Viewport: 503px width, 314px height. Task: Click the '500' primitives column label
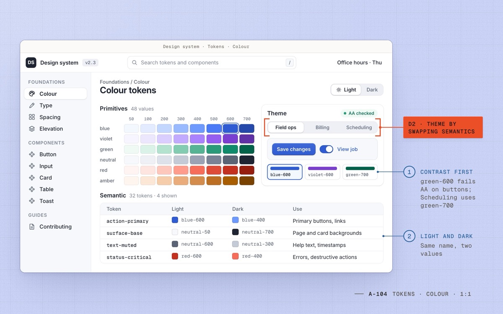point(214,119)
